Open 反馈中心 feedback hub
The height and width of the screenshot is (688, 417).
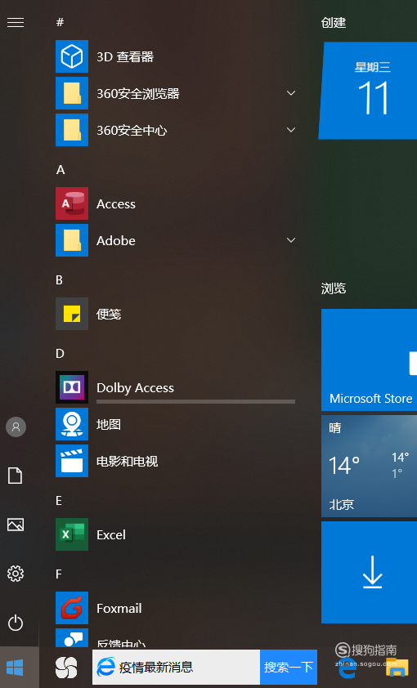pyautogui.click(x=176, y=638)
